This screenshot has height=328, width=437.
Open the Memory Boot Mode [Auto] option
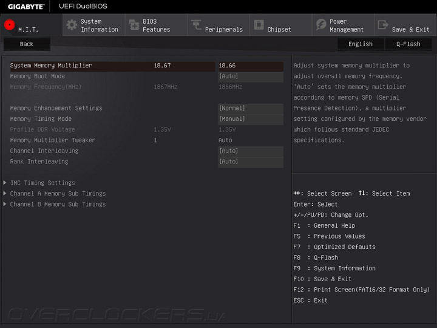[x=251, y=76]
